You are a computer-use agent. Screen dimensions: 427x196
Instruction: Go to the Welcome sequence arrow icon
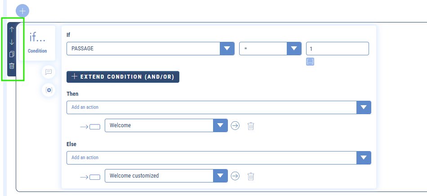coord(235,125)
